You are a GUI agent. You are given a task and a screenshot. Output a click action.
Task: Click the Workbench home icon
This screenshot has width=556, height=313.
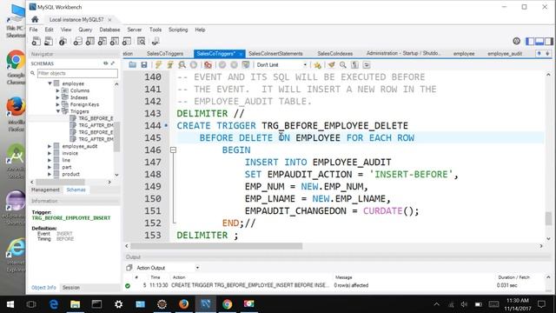35,19
